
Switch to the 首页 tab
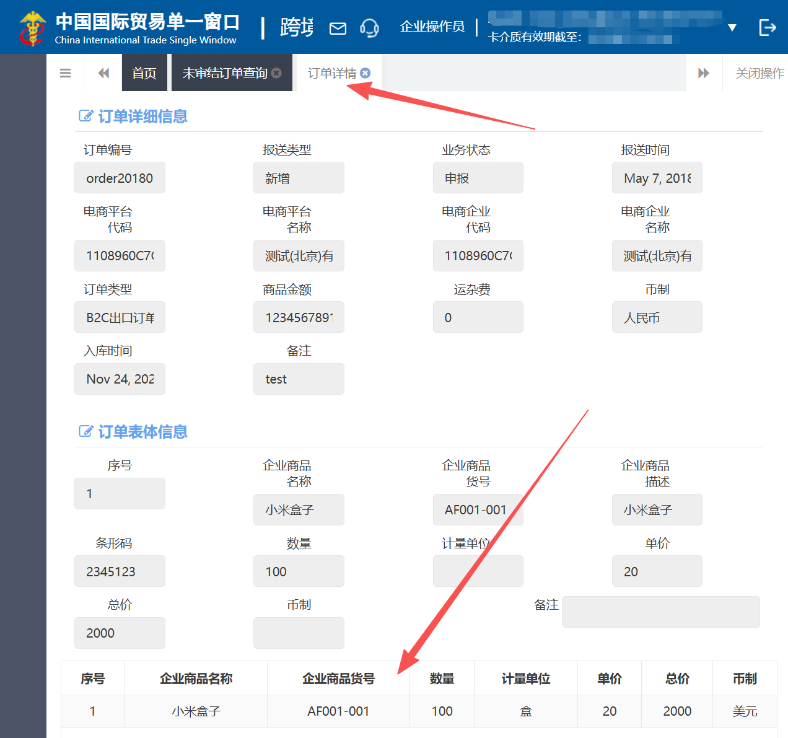click(x=144, y=72)
